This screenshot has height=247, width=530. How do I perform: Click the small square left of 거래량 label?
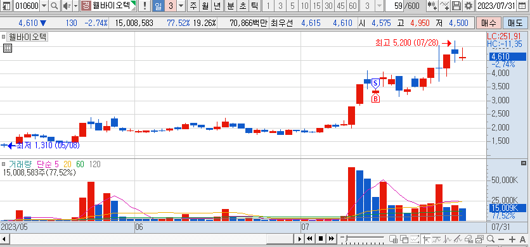(4, 164)
